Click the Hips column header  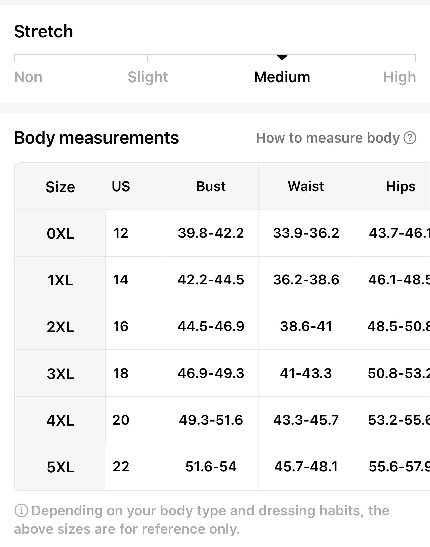[x=401, y=186]
